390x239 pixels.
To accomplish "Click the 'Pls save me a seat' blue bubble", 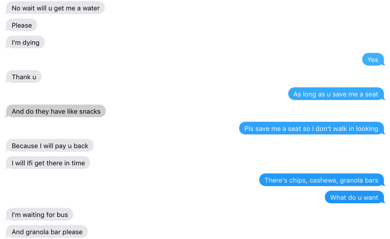I will pyautogui.click(x=311, y=128).
